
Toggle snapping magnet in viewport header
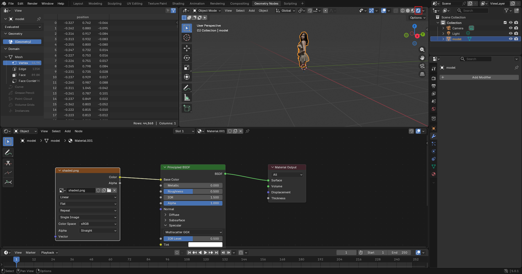point(310,11)
